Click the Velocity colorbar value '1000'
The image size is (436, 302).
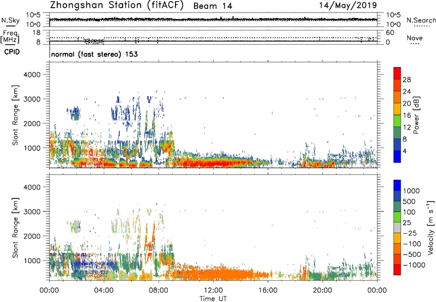click(411, 191)
